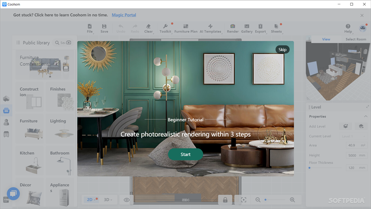Viewport: 371px width, 209px height.
Task: Click the image search camera icon
Action: [x=68, y=42]
